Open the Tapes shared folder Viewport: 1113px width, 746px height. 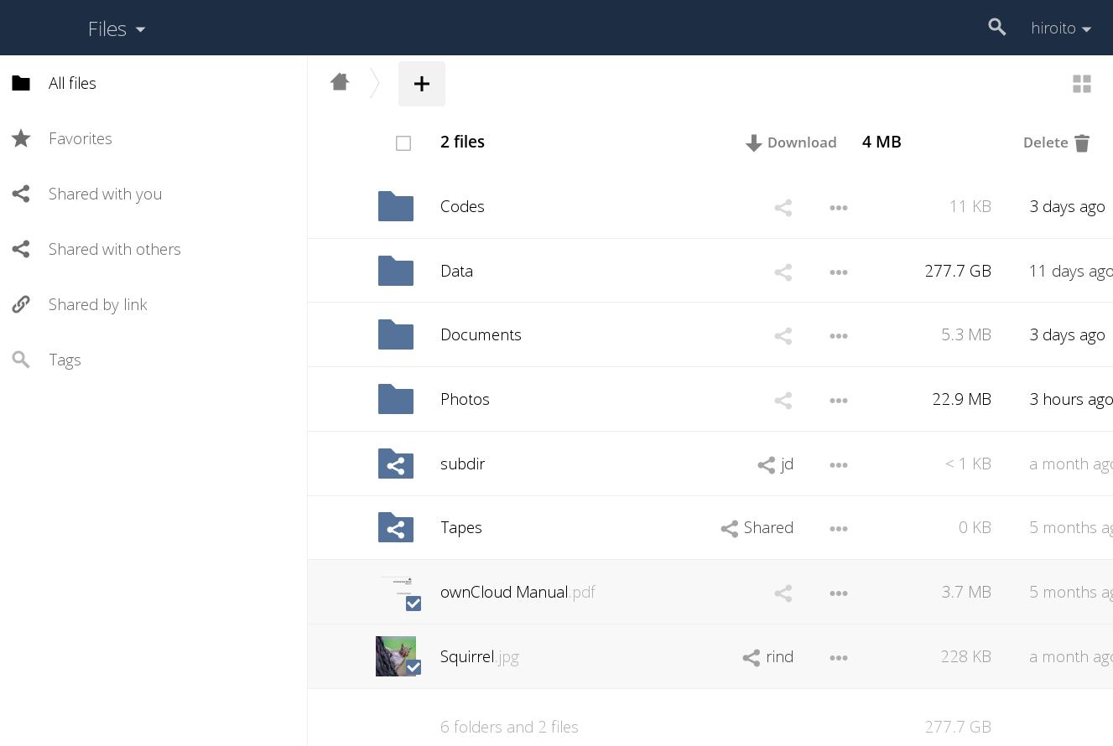460,527
